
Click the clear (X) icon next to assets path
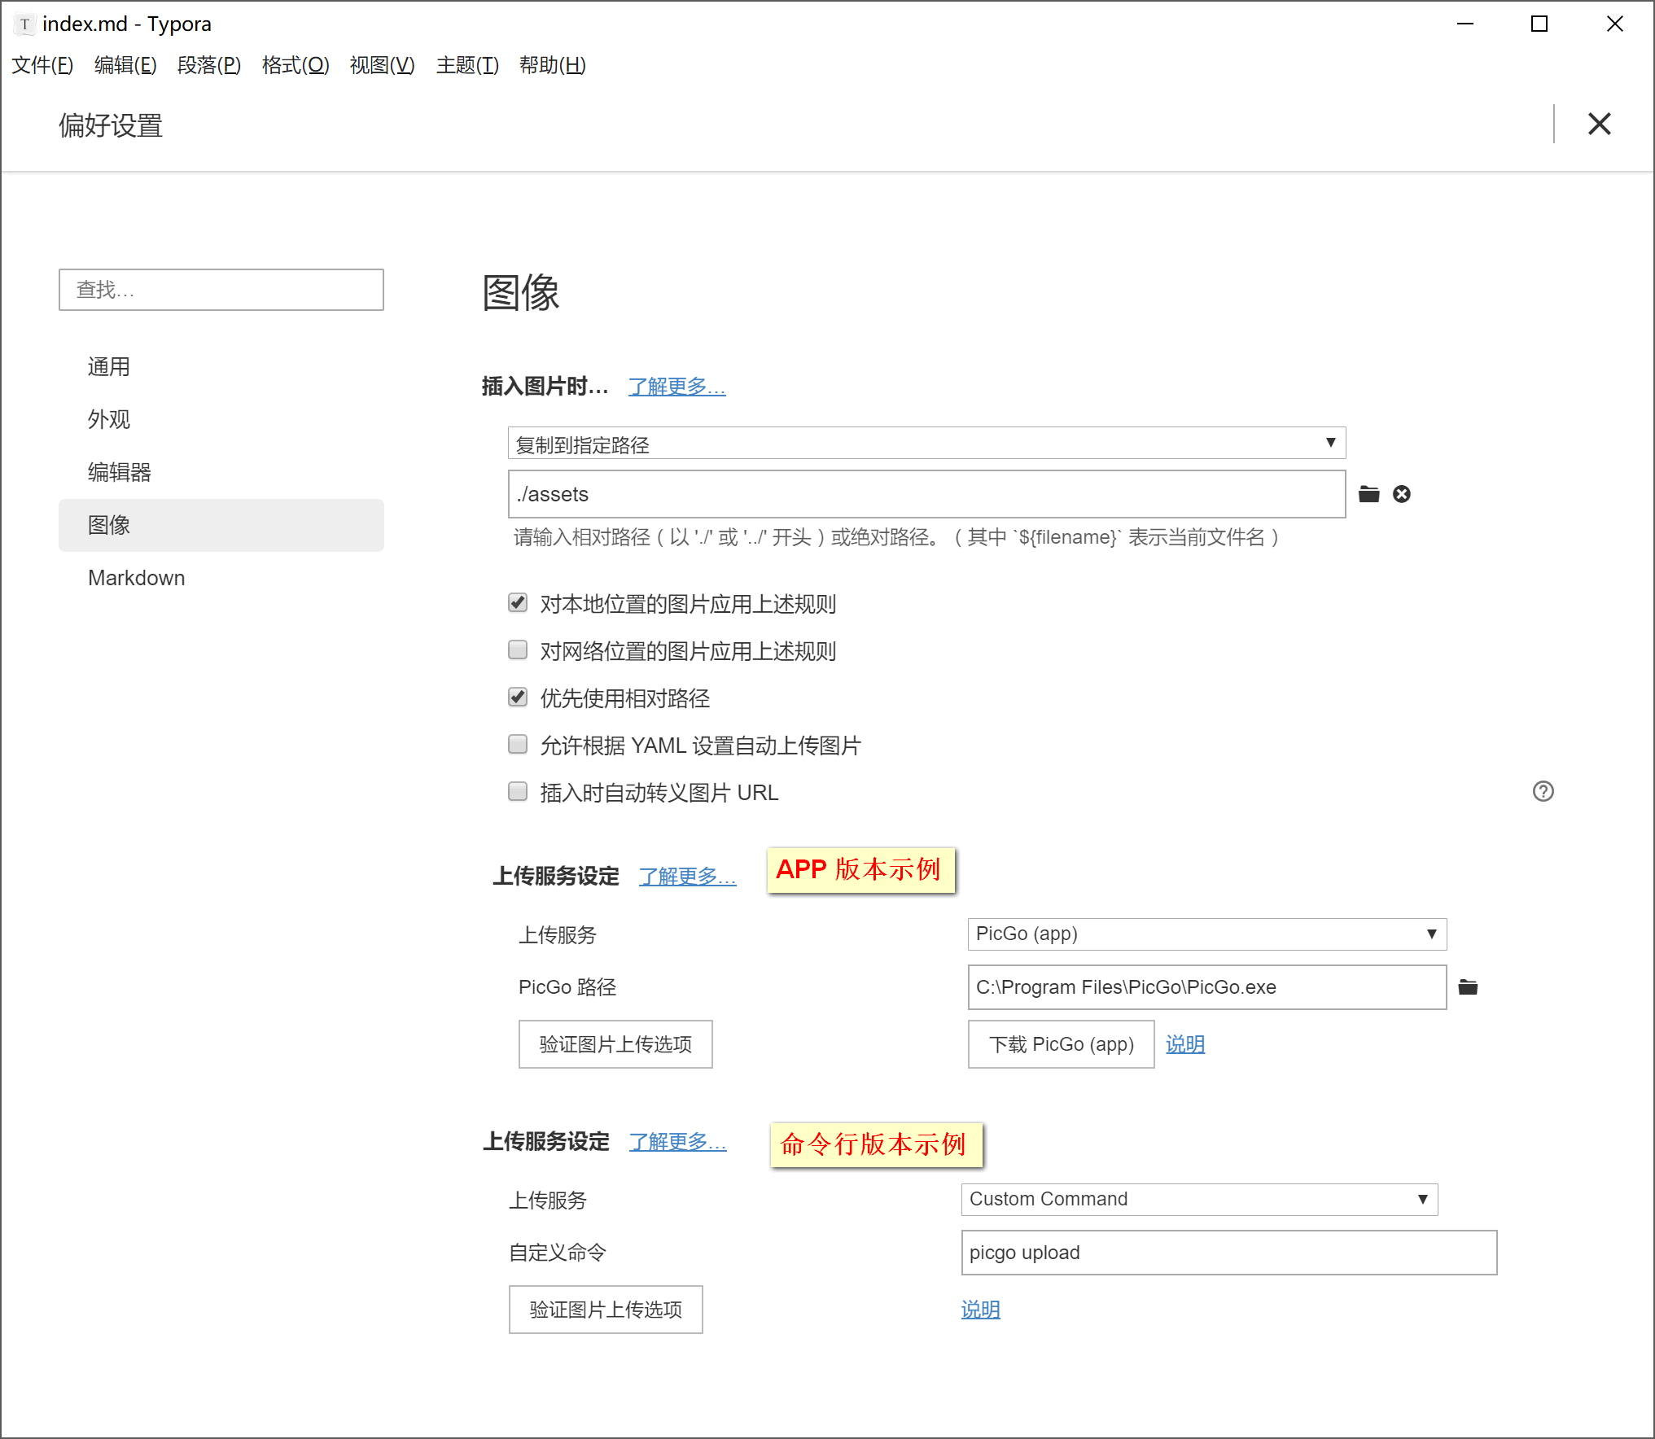pyautogui.click(x=1398, y=492)
